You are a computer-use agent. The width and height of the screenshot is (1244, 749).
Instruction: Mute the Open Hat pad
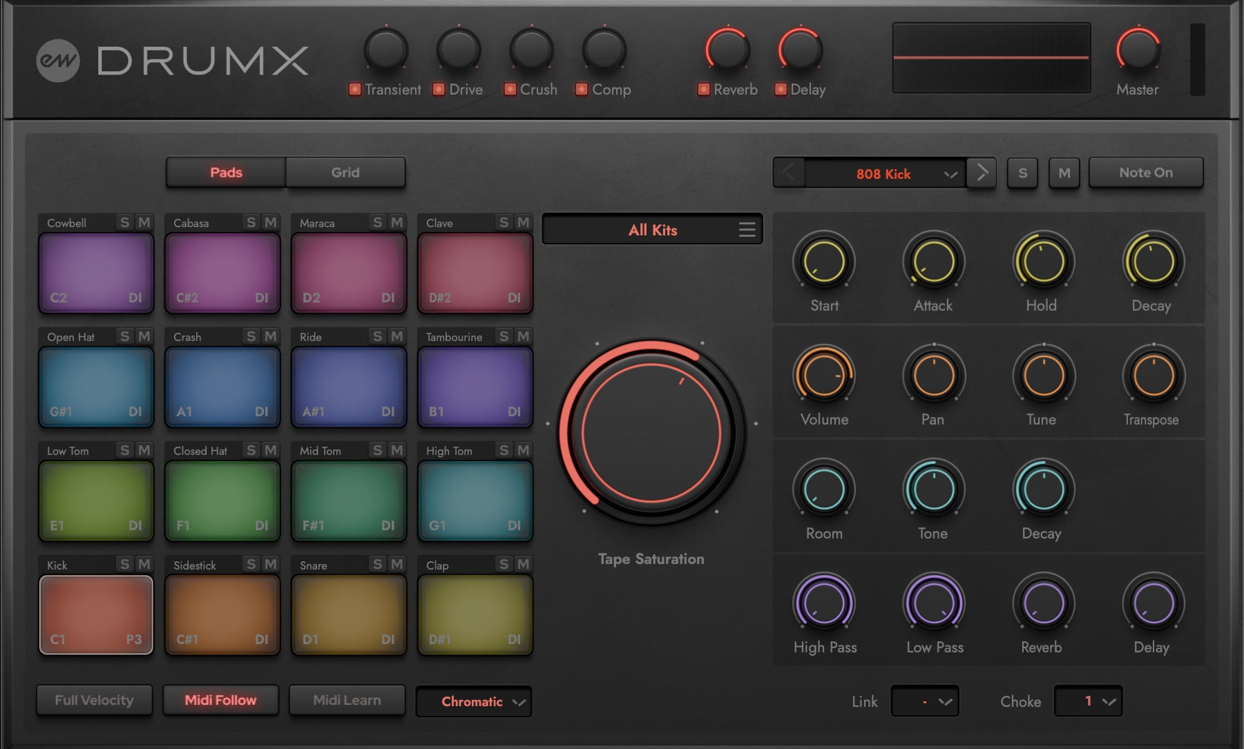click(144, 336)
